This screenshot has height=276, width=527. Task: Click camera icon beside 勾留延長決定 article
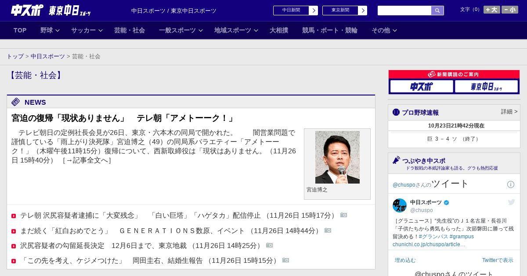pyautogui.click(x=270, y=245)
